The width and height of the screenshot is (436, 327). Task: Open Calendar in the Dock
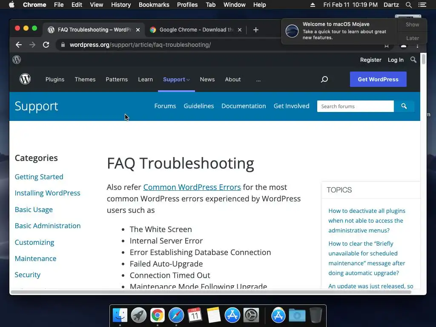pos(195,315)
